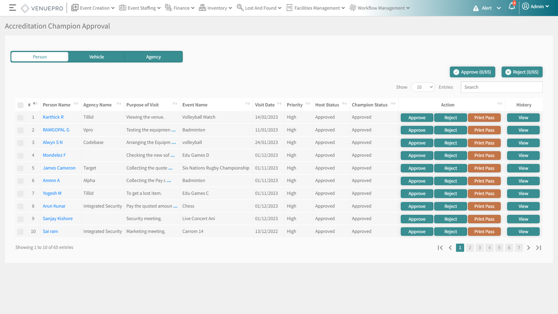Check the select-all header checkbox
Viewport: 558px width, 314px height.
(x=21, y=105)
